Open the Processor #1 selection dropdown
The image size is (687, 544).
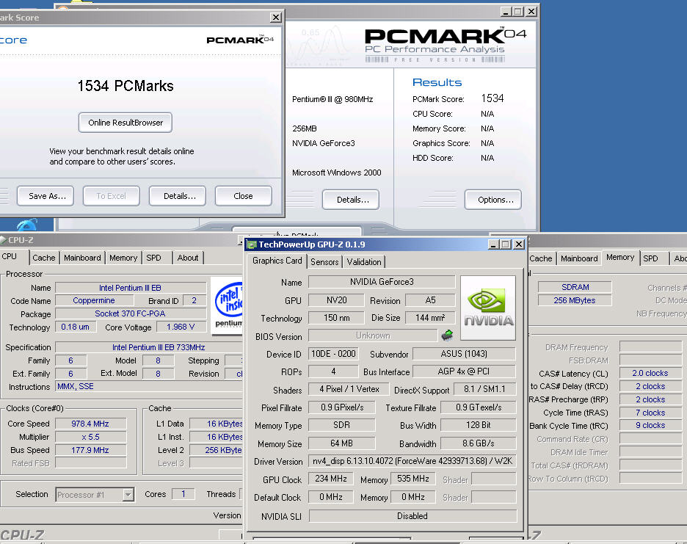(x=128, y=495)
